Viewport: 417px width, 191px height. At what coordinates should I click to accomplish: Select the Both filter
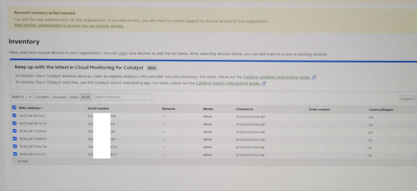click(85, 97)
